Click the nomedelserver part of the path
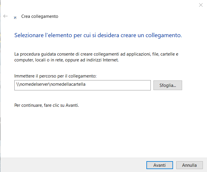Viewport: 207px width, 172px height. [35, 85]
